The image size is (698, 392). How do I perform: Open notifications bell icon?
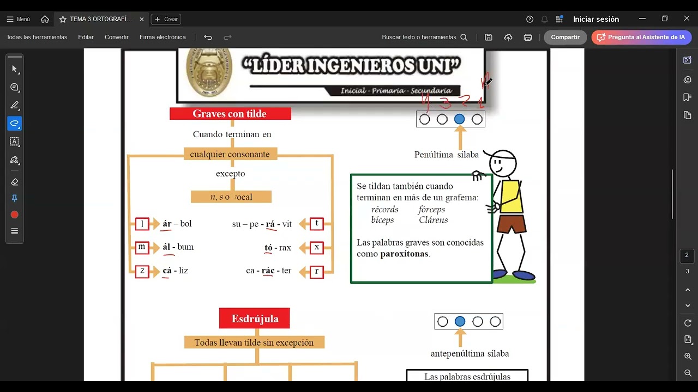tap(544, 19)
